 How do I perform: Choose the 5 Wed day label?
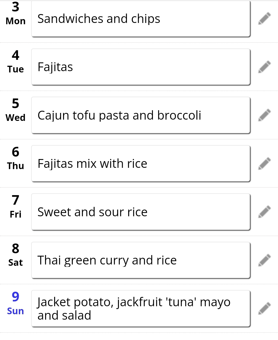click(16, 110)
